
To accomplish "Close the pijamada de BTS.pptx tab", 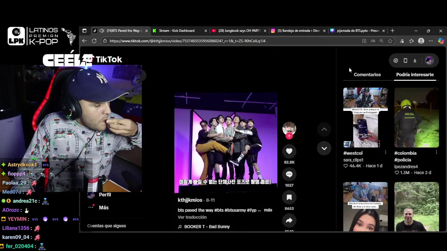I will 383,31.
